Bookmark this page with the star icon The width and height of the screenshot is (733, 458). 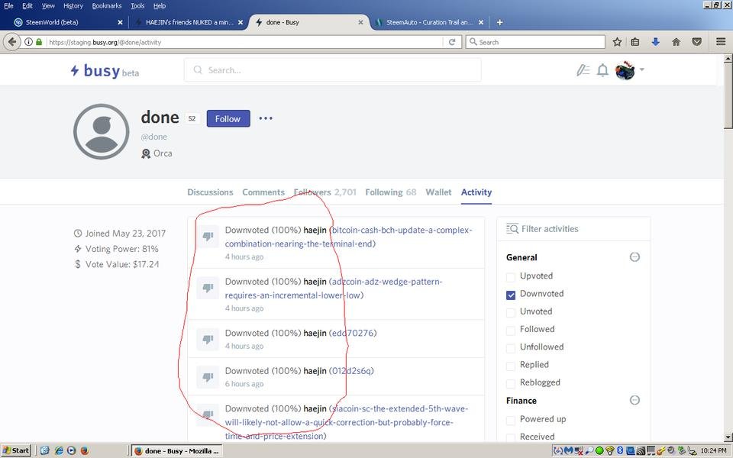click(x=617, y=42)
